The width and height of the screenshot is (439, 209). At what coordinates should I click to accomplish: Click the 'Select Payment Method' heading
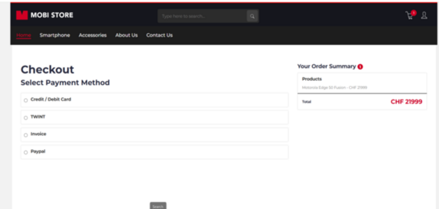[x=65, y=83]
